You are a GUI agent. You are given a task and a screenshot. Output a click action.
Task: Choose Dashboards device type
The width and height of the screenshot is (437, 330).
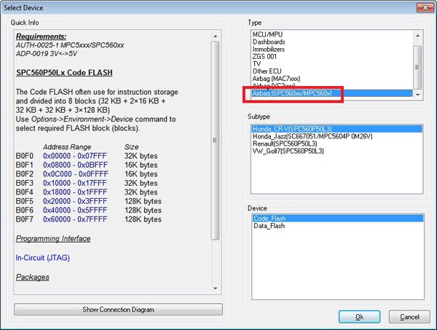click(268, 42)
